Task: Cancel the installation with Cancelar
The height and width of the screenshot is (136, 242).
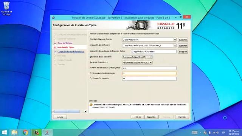Action: point(182,117)
